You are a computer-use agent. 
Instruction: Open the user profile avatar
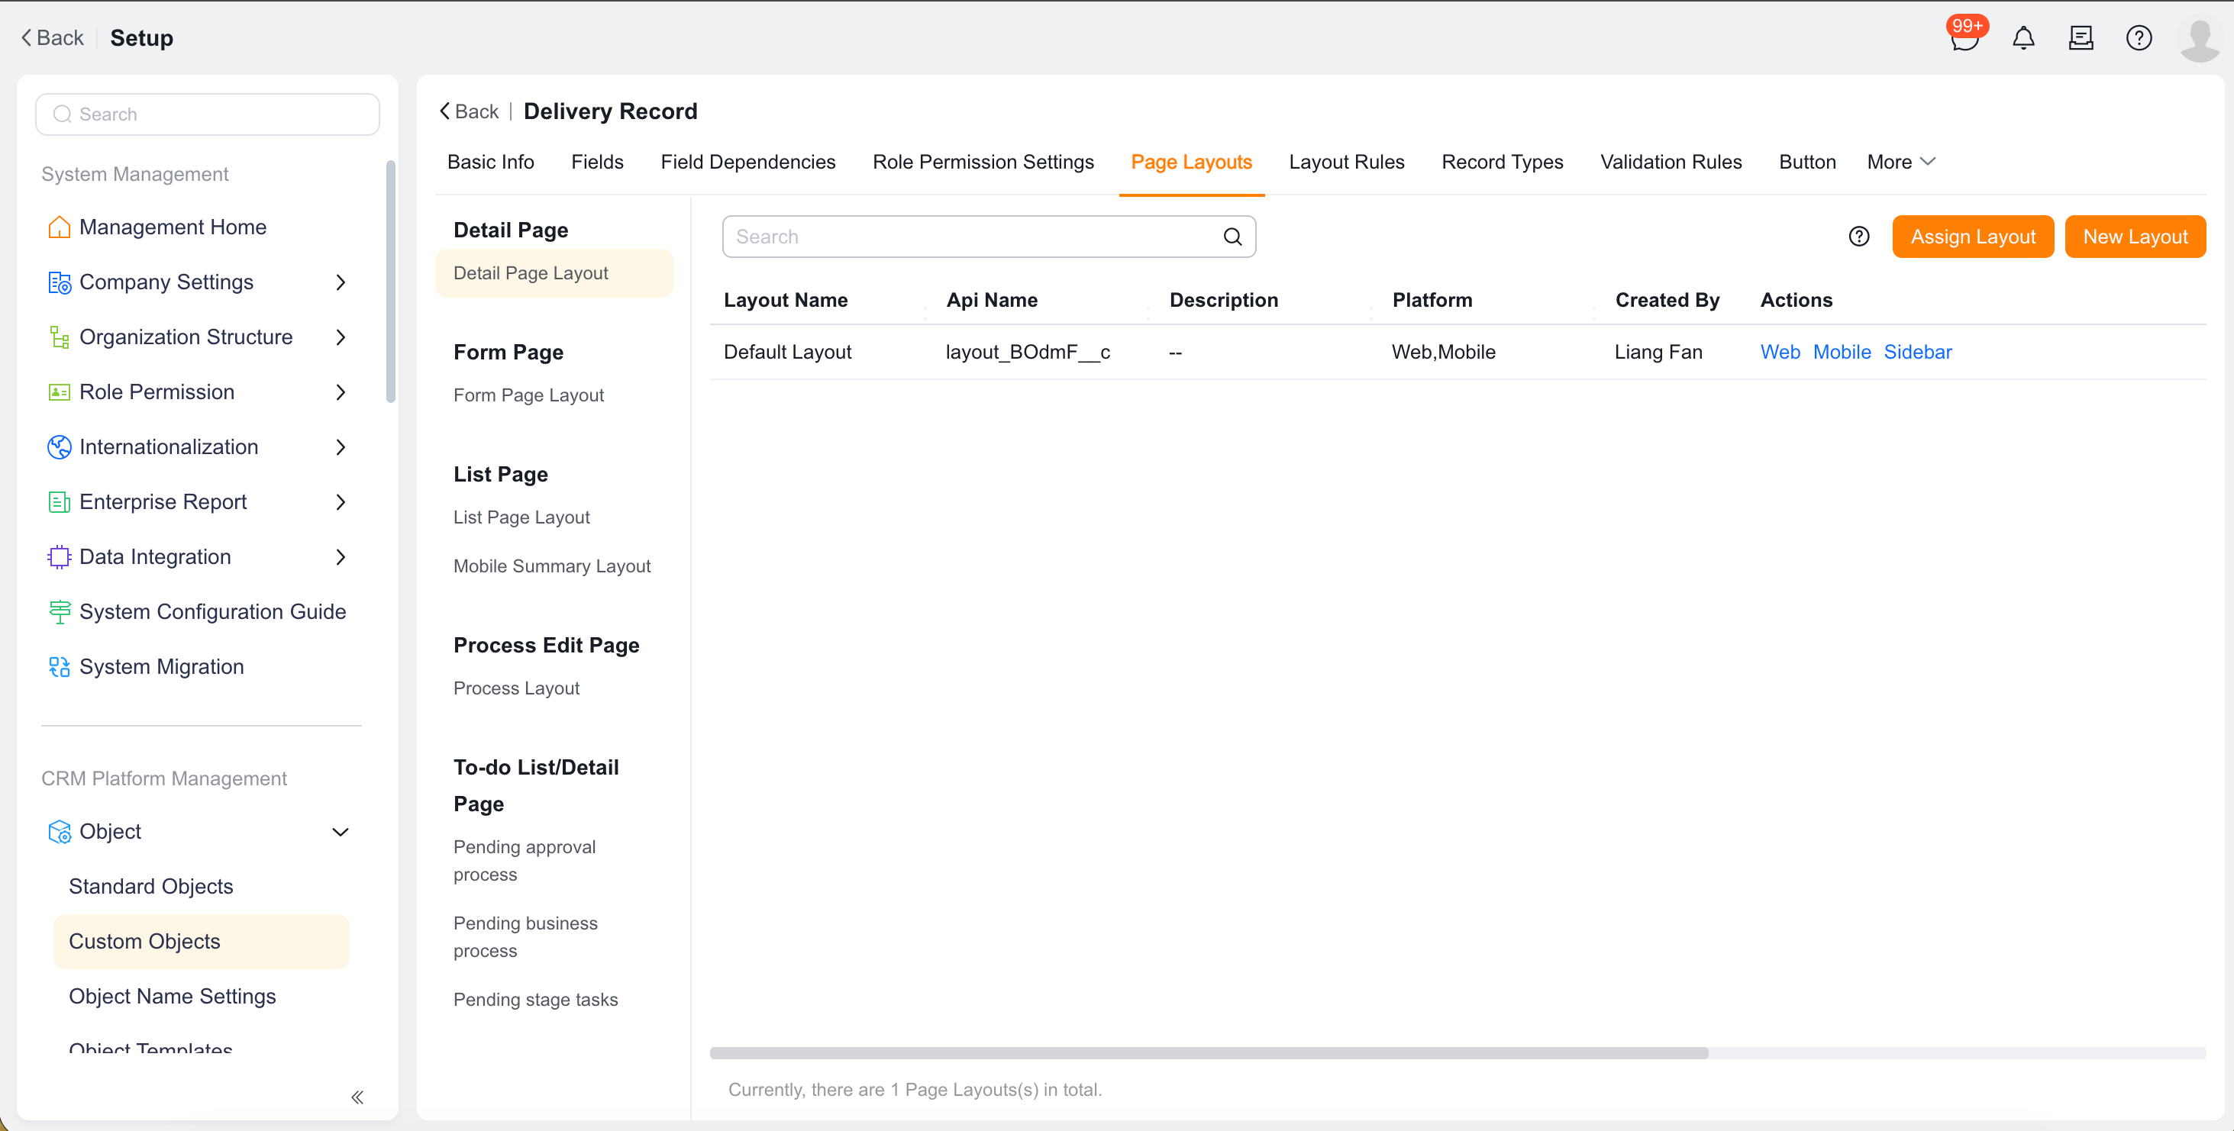coord(2200,40)
